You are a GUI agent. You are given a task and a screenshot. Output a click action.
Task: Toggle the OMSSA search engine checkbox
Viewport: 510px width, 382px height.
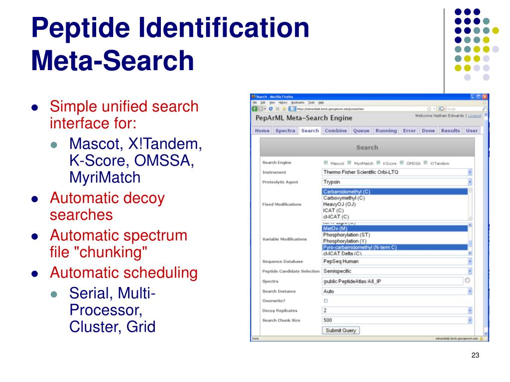click(402, 163)
